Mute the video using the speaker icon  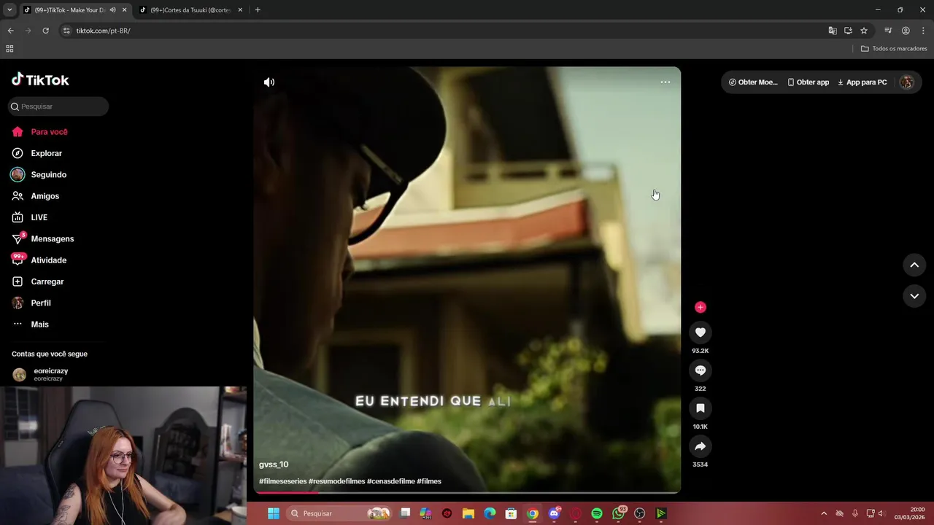point(269,82)
